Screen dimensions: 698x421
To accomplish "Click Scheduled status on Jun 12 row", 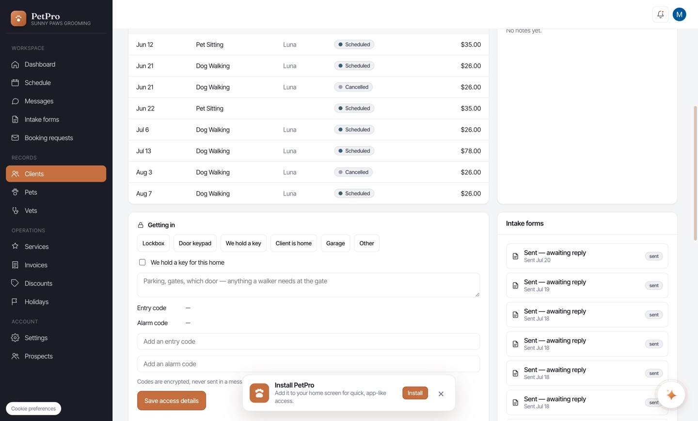I will point(354,45).
